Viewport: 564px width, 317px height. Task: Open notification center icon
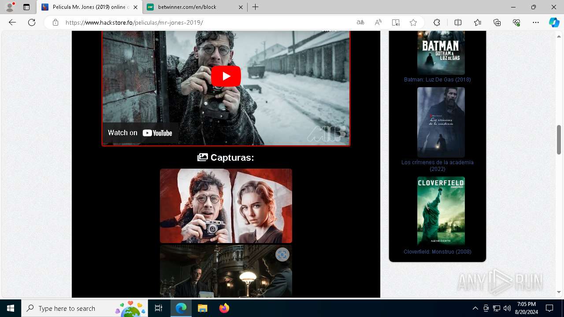click(549, 308)
